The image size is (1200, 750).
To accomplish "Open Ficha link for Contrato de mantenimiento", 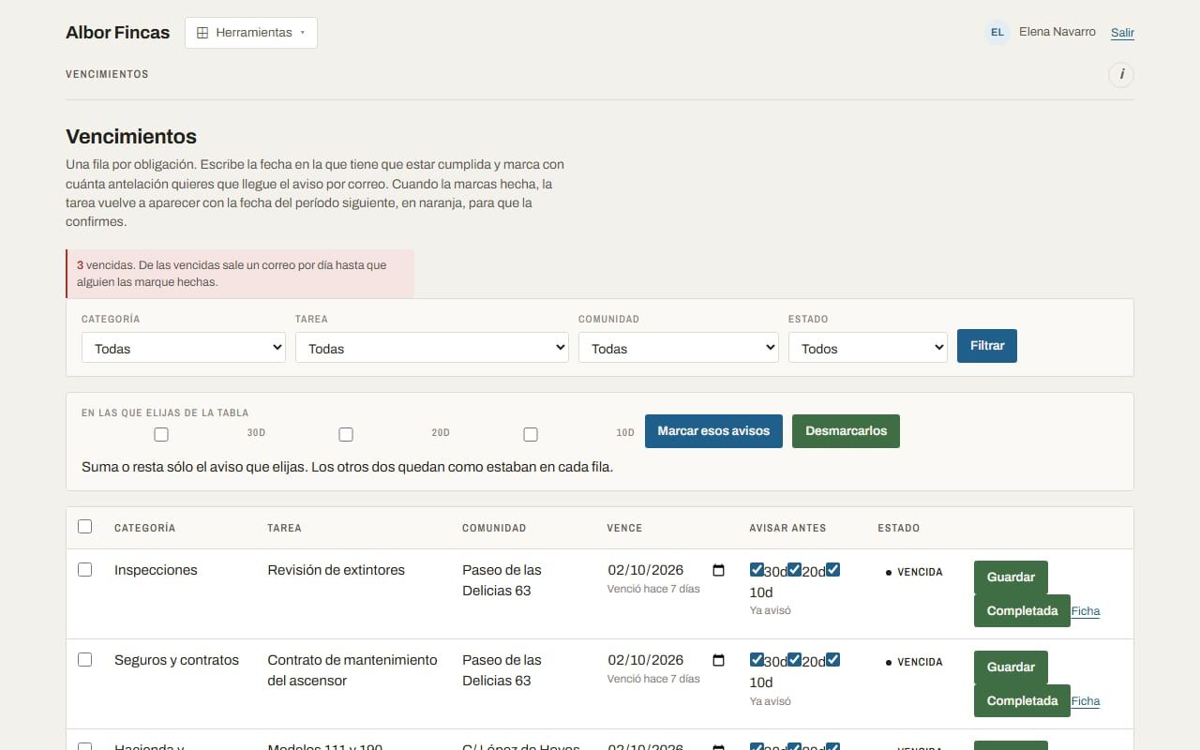I will pos(1086,701).
